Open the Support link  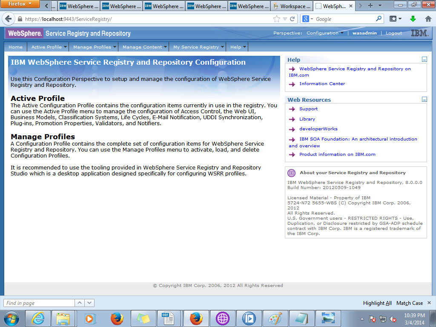[308, 109]
